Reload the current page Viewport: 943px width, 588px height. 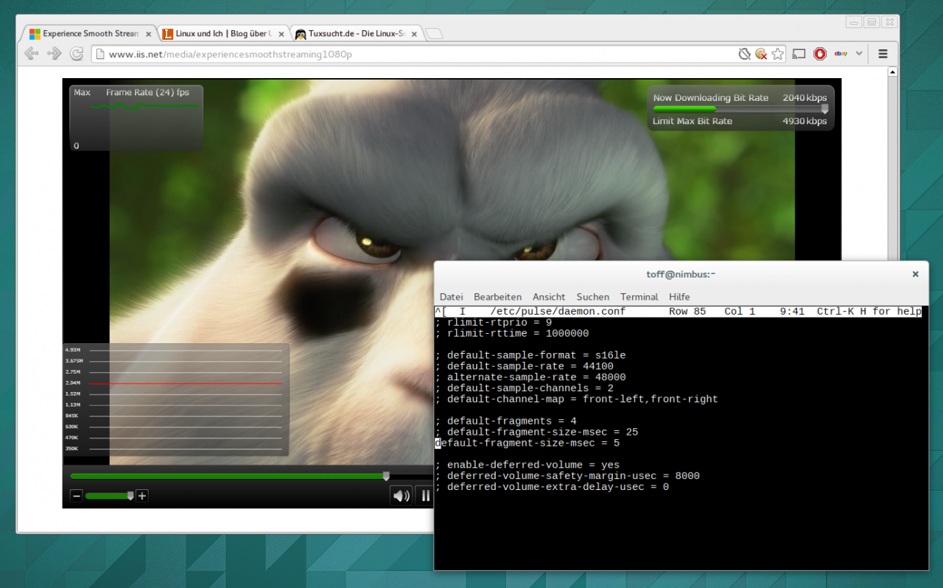(77, 54)
